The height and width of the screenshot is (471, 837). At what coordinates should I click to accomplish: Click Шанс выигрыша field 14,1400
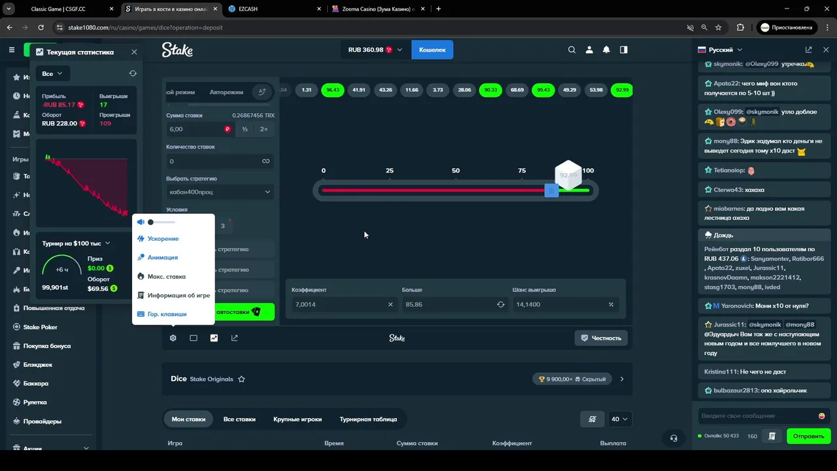566,304
